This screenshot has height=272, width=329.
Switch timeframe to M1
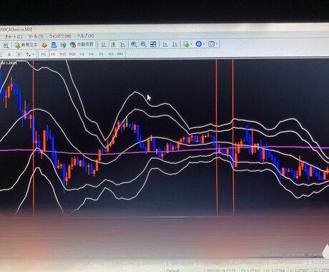point(44,54)
